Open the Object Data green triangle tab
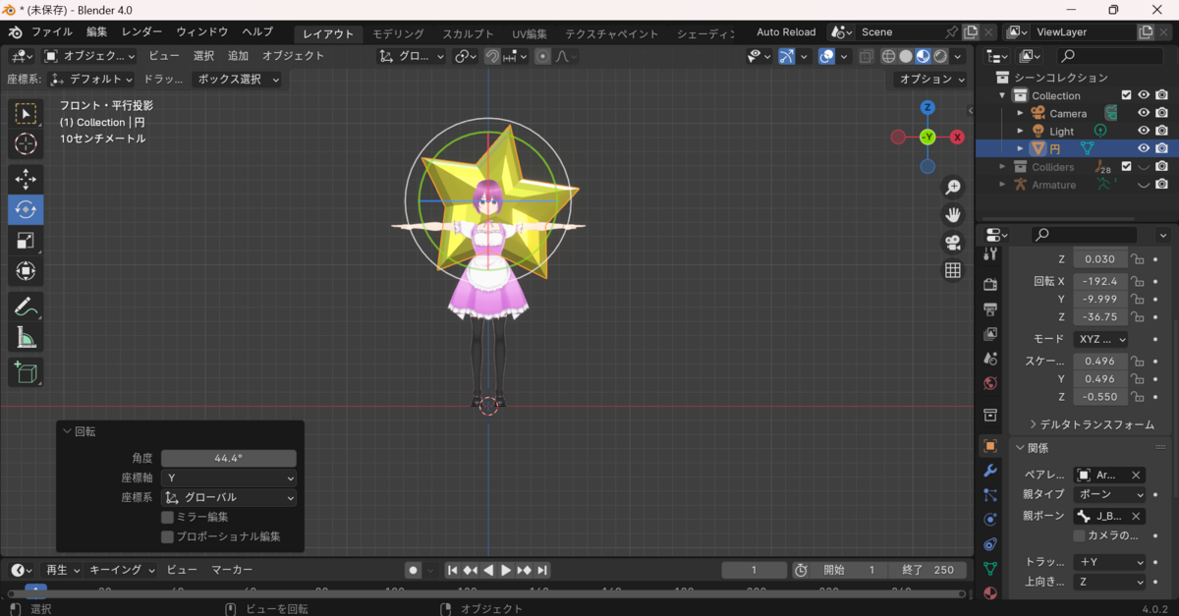 990,568
